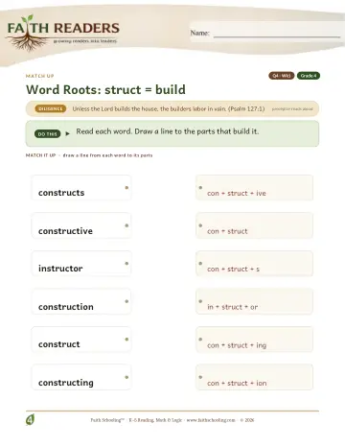Click the 'construct' word card
345x447 pixels.
[x=81, y=340]
